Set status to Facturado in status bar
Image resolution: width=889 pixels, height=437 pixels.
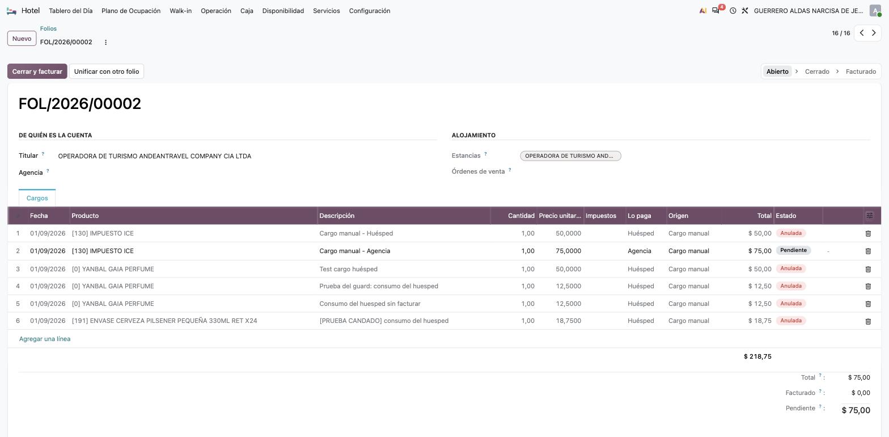coord(861,72)
